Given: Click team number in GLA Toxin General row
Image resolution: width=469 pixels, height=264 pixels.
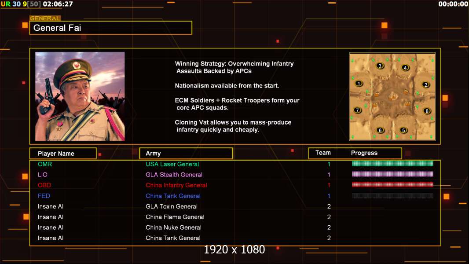Looking at the screenshot, I should coord(329,206).
